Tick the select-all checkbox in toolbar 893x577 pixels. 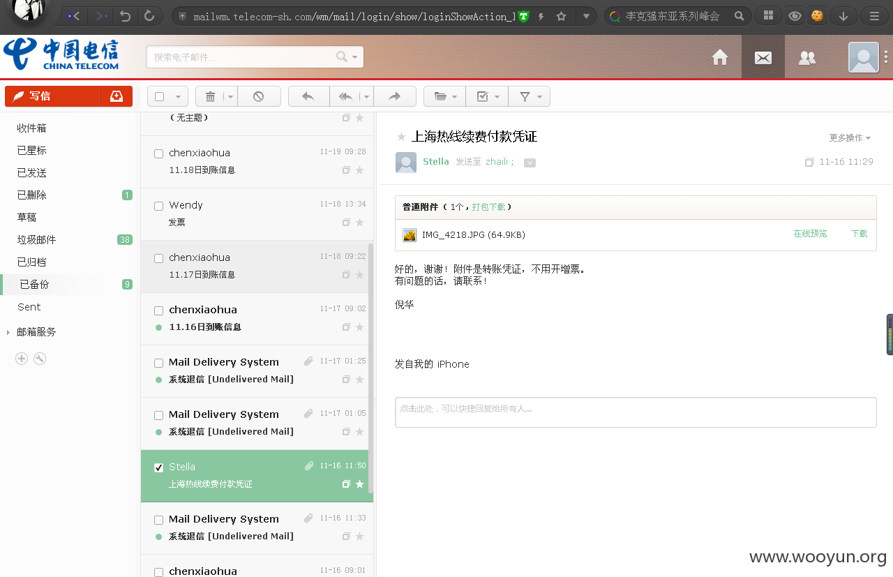click(160, 97)
